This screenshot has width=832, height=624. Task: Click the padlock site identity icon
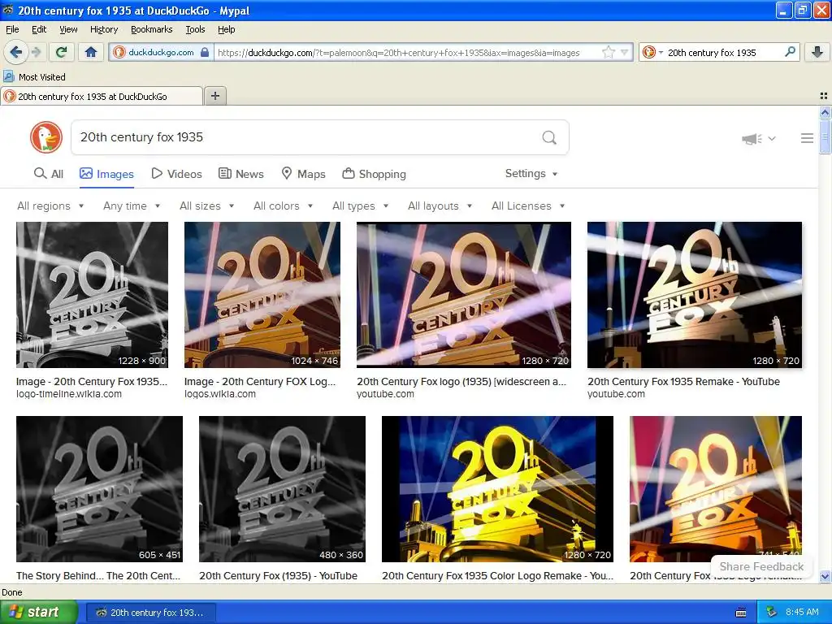(205, 52)
